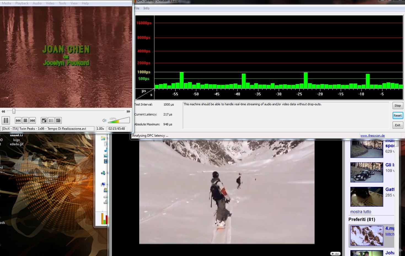
Task: Open VLC Audio menu
Action: pyautogui.click(x=37, y=3)
